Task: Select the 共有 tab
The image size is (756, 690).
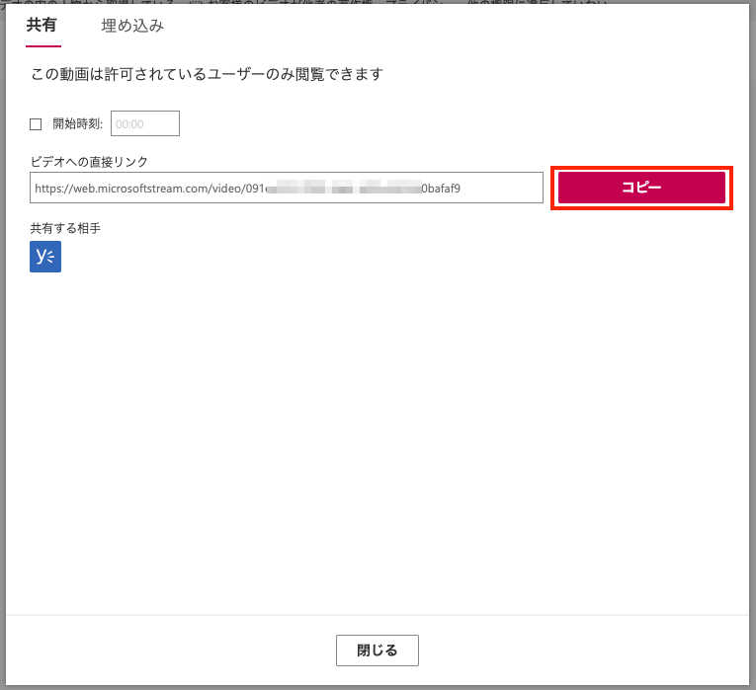Action: click(42, 25)
